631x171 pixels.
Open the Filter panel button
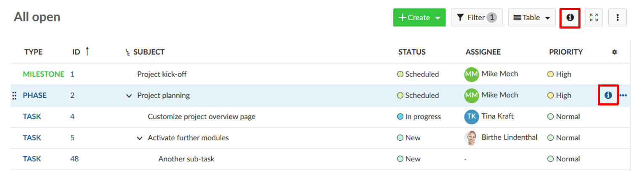pyautogui.click(x=477, y=18)
